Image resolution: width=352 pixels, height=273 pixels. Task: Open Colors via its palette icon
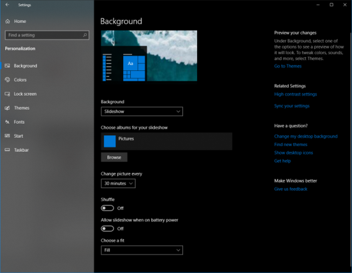click(7, 80)
